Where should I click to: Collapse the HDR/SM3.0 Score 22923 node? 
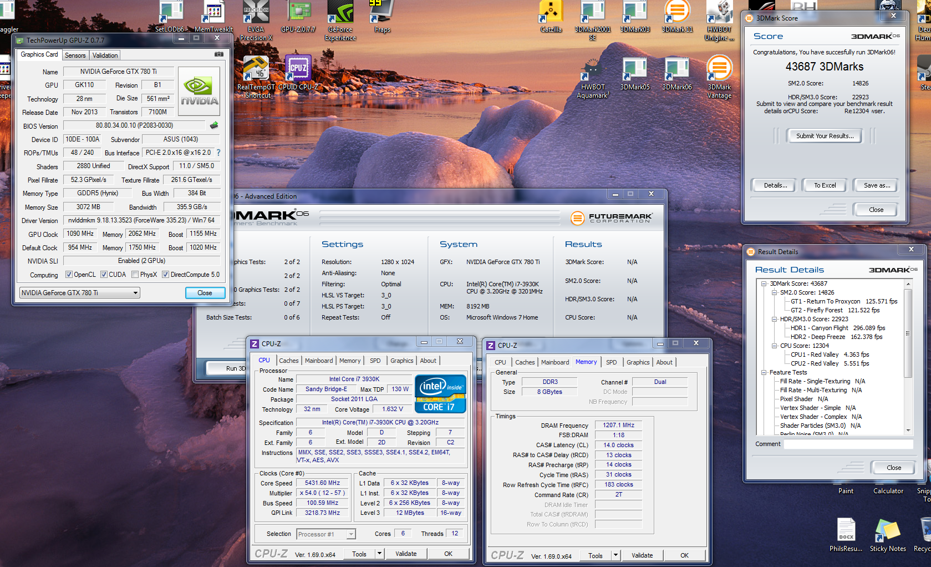point(775,319)
